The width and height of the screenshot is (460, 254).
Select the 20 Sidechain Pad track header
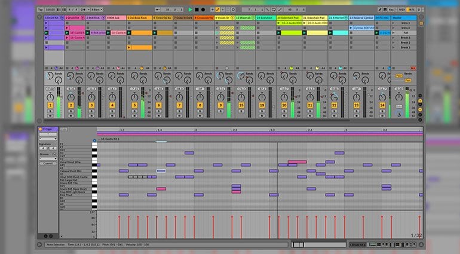[x=289, y=18]
